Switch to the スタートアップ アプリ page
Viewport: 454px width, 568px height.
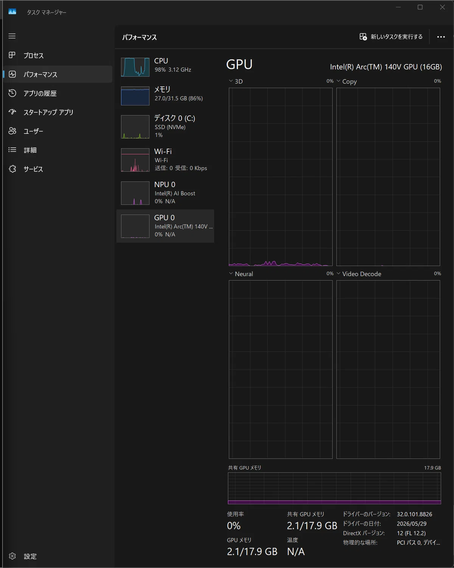(58, 112)
